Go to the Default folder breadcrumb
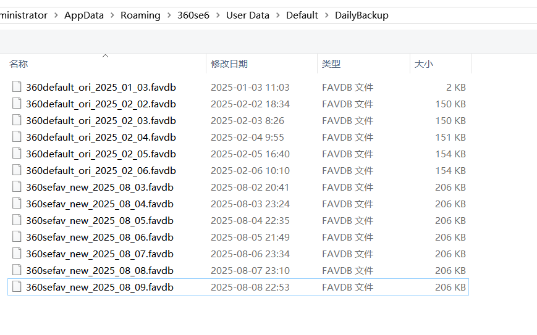Image resolution: width=537 pixels, height=335 pixels. pos(302,15)
